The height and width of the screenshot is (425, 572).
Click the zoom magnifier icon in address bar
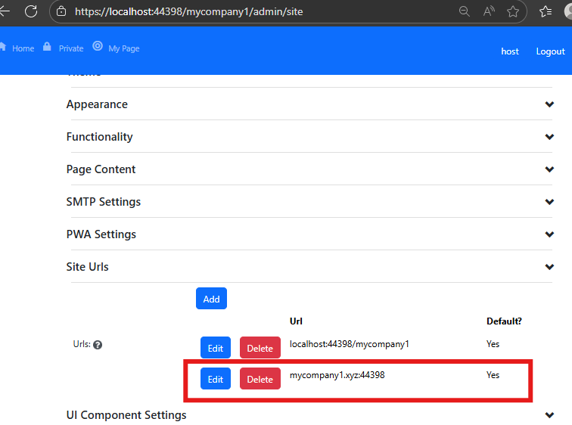465,11
